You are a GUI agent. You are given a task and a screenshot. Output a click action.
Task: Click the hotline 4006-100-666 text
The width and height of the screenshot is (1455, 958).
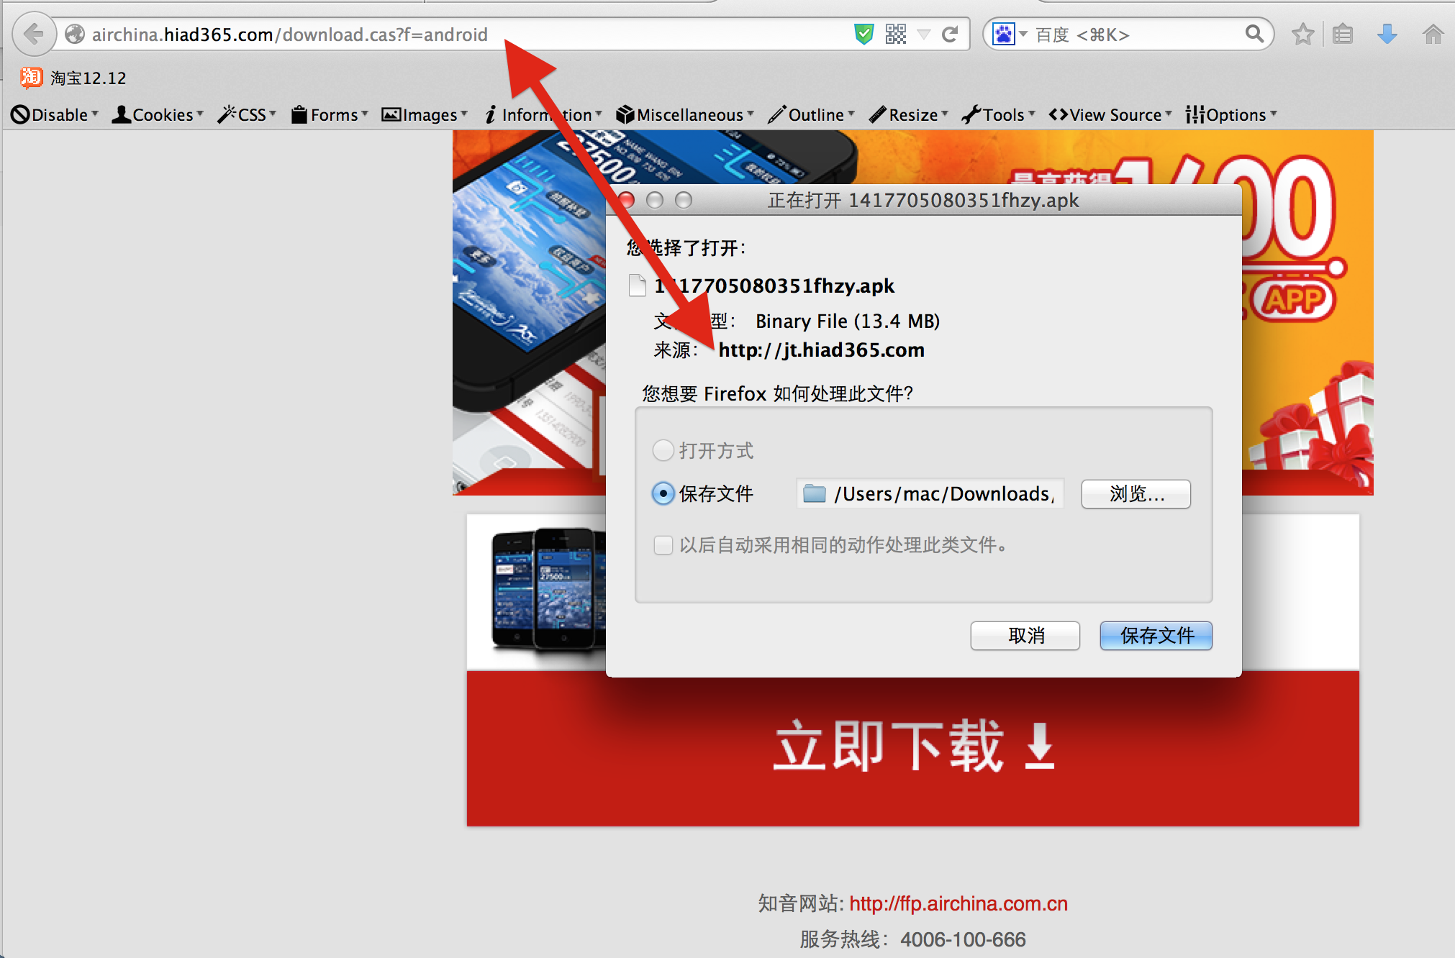coord(963,939)
